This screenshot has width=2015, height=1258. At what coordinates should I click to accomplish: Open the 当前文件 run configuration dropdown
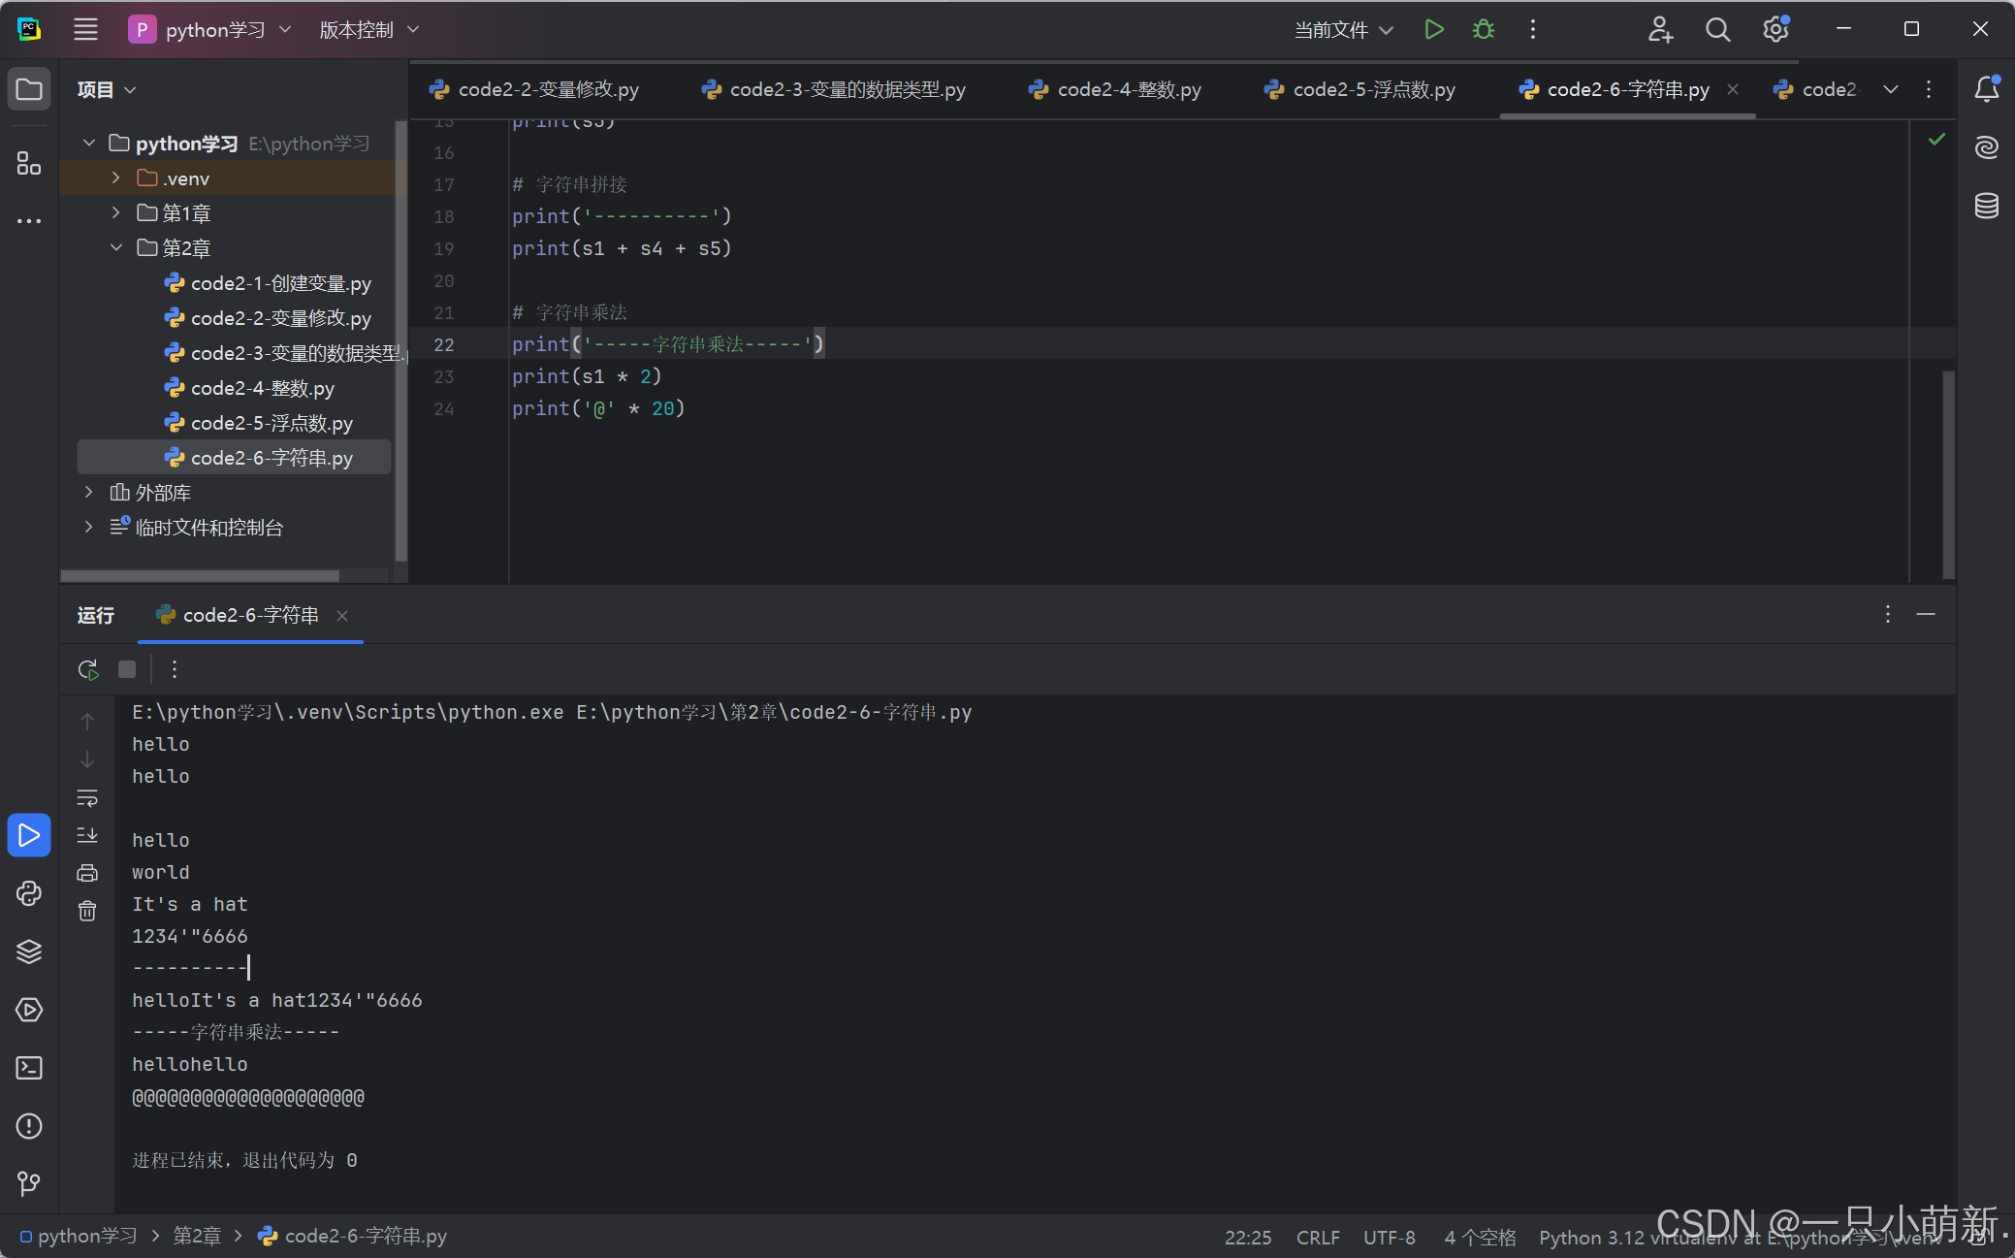pyautogui.click(x=1344, y=30)
